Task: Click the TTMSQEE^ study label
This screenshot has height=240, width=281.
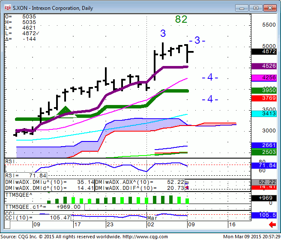Action: point(19,195)
